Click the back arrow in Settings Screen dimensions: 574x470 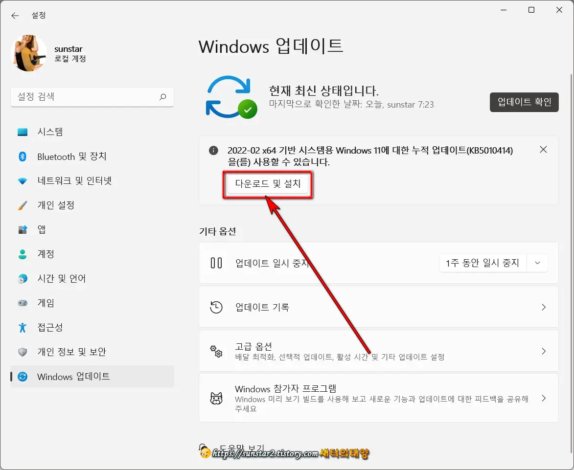(15, 15)
